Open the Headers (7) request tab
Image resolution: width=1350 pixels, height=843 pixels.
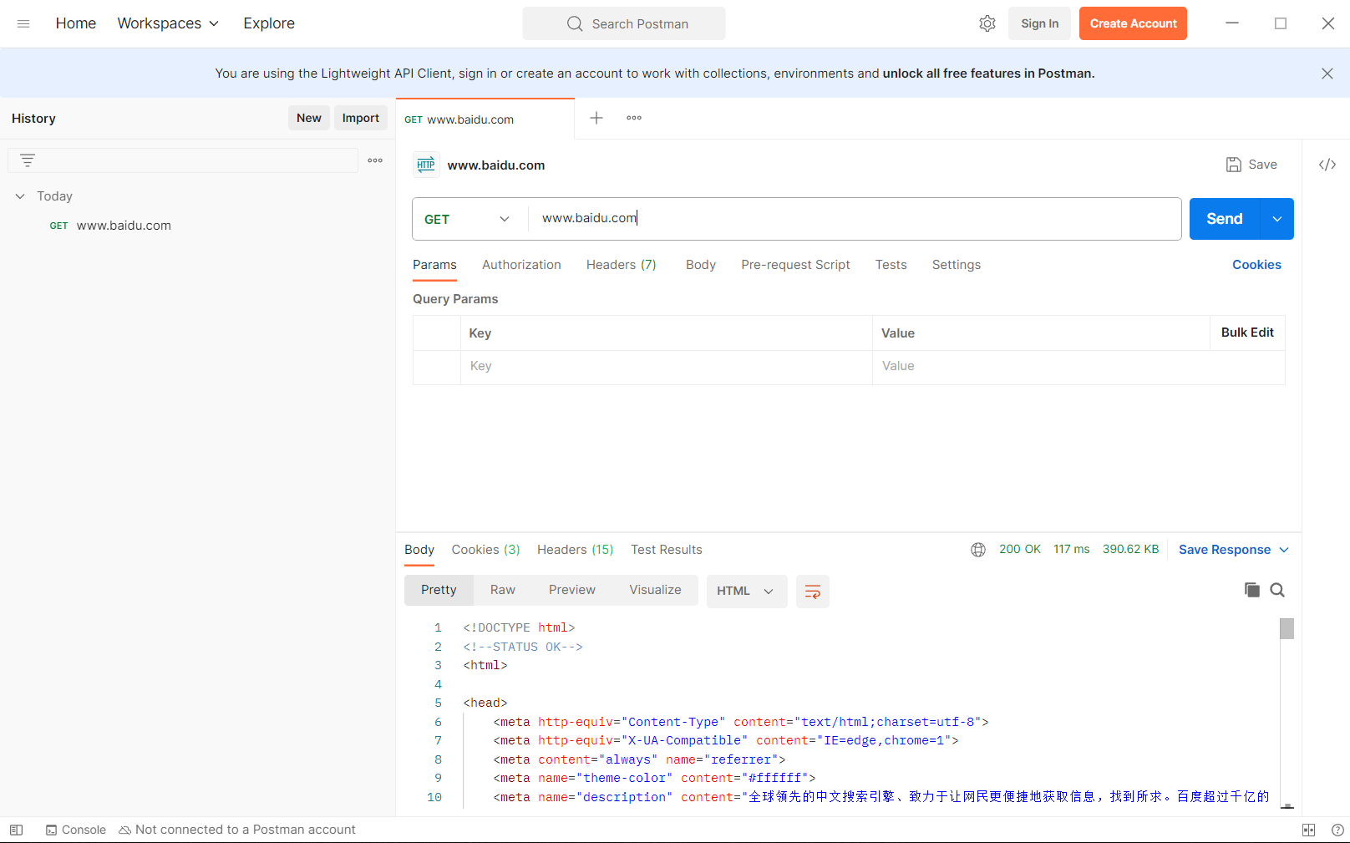[x=622, y=265]
